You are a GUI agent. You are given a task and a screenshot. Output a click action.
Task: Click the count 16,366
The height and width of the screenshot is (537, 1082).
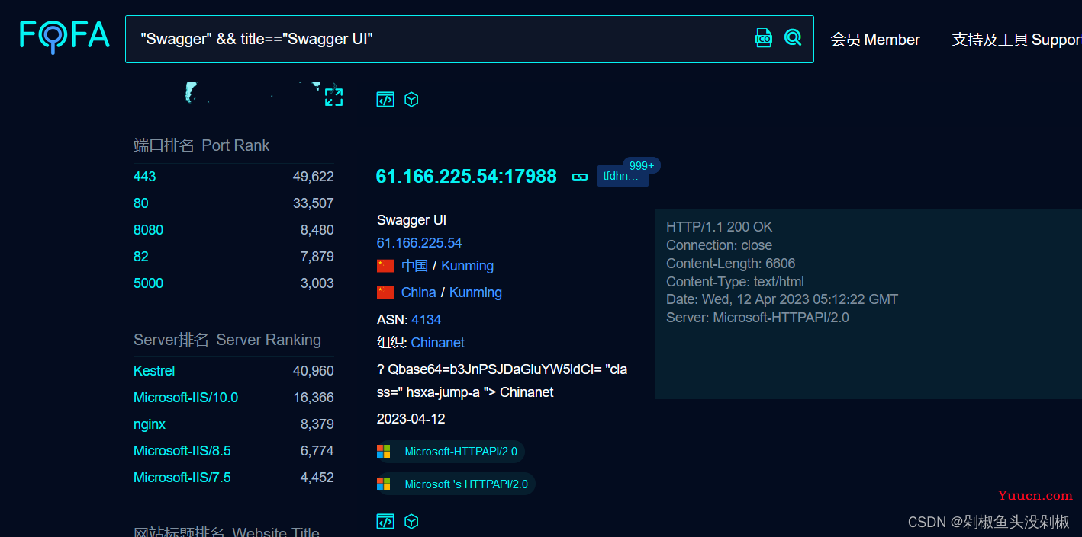click(x=314, y=398)
